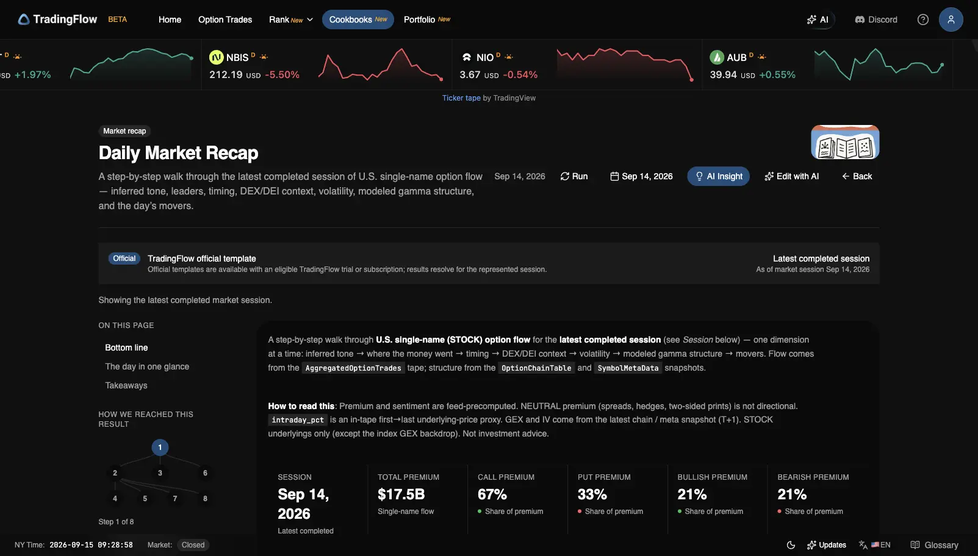The image size is (978, 556).
Task: Select step node 7 in graph
Action: click(x=175, y=499)
